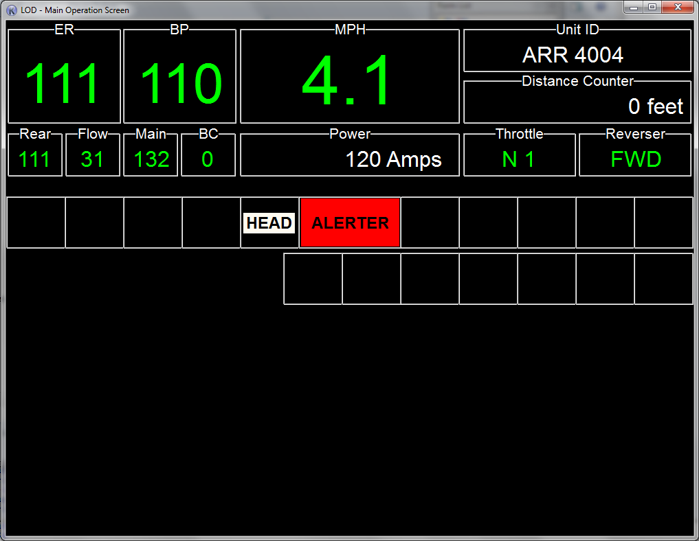Click the HEAD indicator box

269,223
